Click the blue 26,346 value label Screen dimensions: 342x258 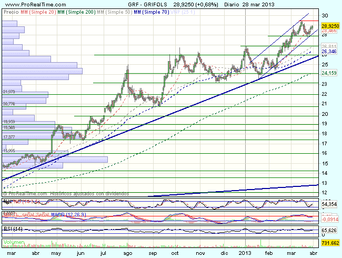pyautogui.click(x=329, y=52)
